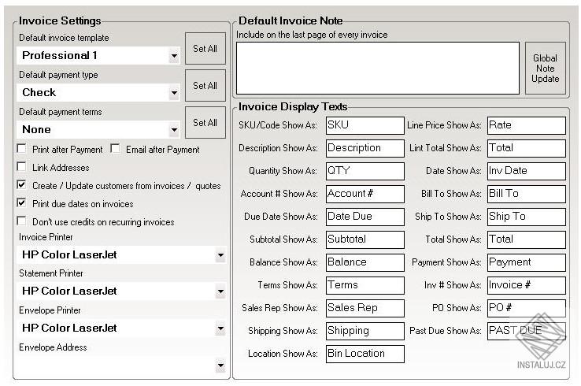Click Set All beside invoice template
This screenshot has width=581, height=386.
205,49
